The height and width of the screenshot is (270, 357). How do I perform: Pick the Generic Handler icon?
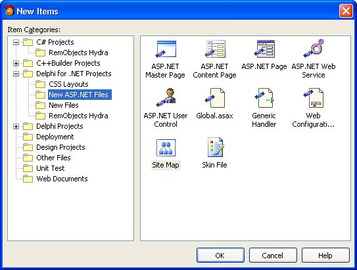pyautogui.click(x=264, y=98)
